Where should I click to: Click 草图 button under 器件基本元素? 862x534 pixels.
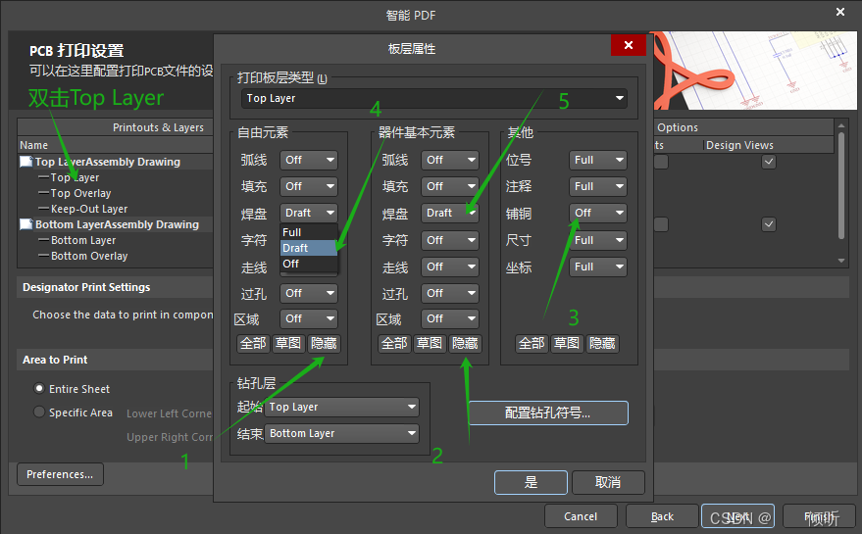pos(430,343)
